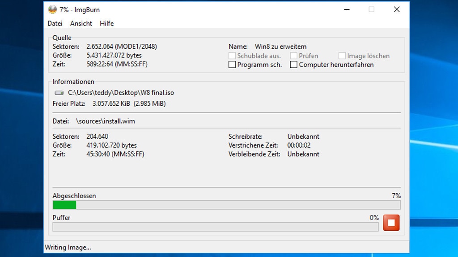Click the Puffer label
This screenshot has height=257, width=458.
[x=61, y=218]
